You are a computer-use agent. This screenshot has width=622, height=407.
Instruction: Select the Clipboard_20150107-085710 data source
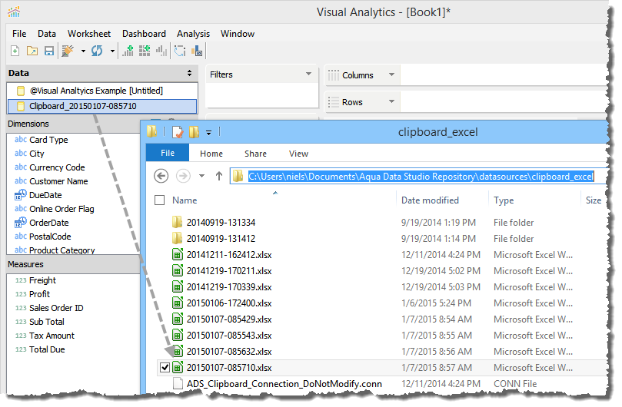pos(102,106)
